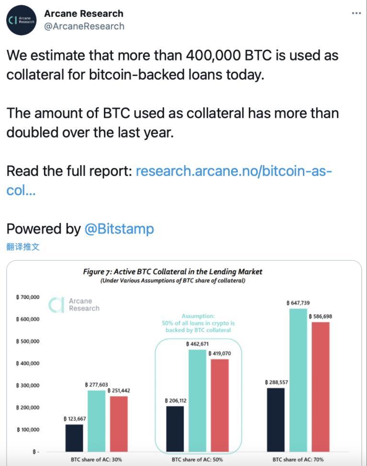
Task: Pick the teal bar labeled 277,603
Action: tap(97, 421)
